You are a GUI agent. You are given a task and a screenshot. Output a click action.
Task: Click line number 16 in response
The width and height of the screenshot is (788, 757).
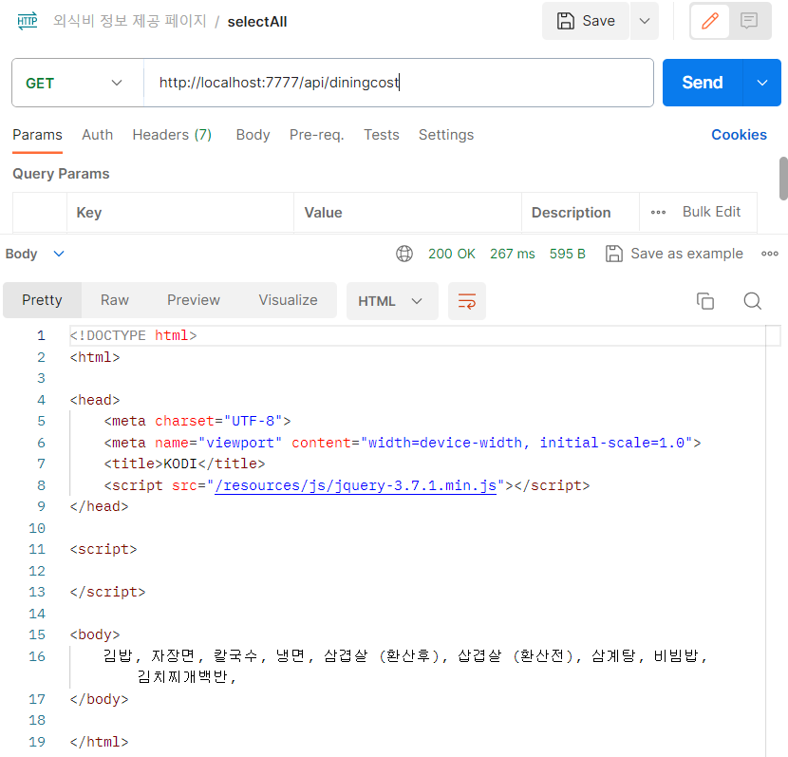[37, 656]
